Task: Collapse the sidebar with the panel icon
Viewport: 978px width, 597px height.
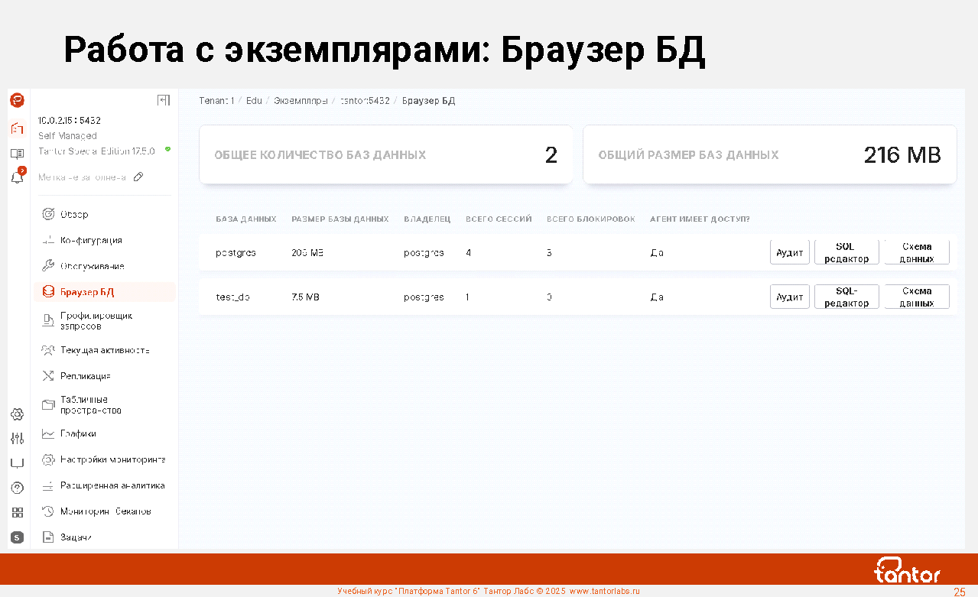Action: click(163, 100)
